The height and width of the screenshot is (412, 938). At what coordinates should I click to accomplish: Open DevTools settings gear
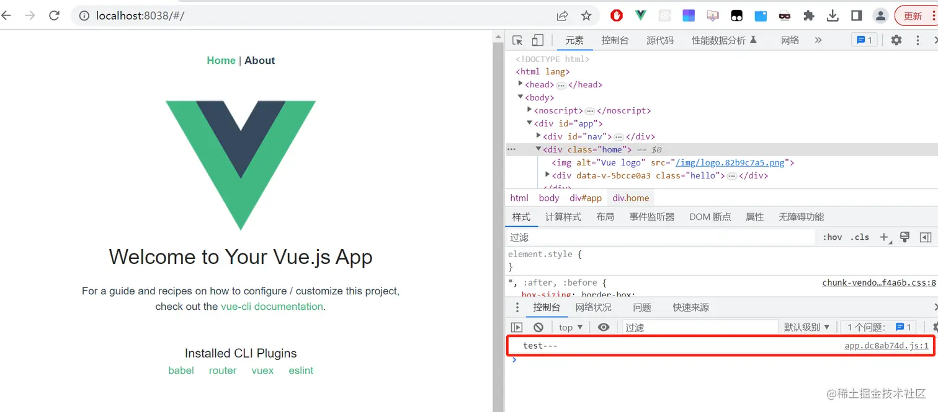pos(896,40)
